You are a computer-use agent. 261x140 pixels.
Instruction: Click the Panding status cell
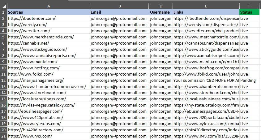pos(249,80)
